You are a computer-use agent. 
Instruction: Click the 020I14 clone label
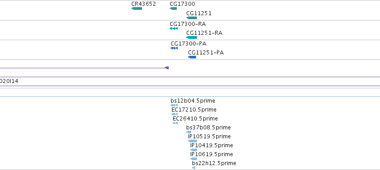pyautogui.click(x=9, y=81)
